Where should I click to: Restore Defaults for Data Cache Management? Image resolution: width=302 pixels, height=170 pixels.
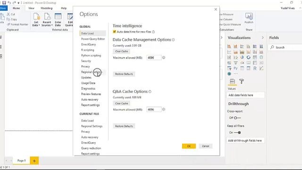click(x=124, y=74)
